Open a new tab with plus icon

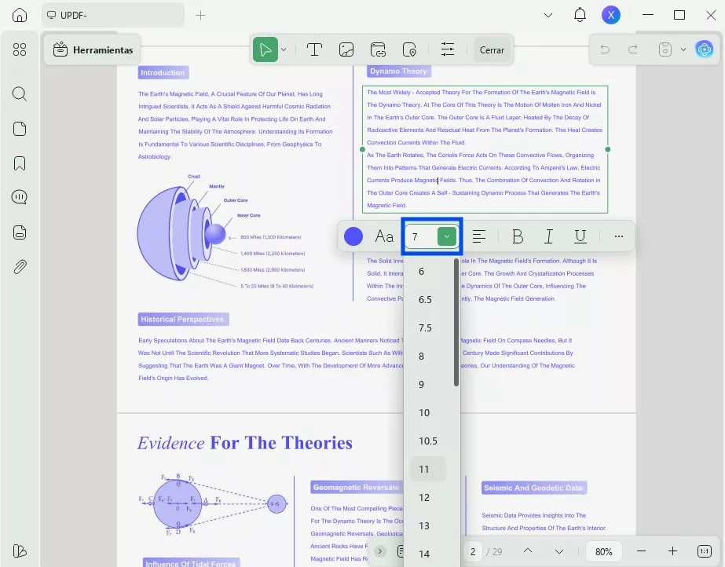coord(200,15)
